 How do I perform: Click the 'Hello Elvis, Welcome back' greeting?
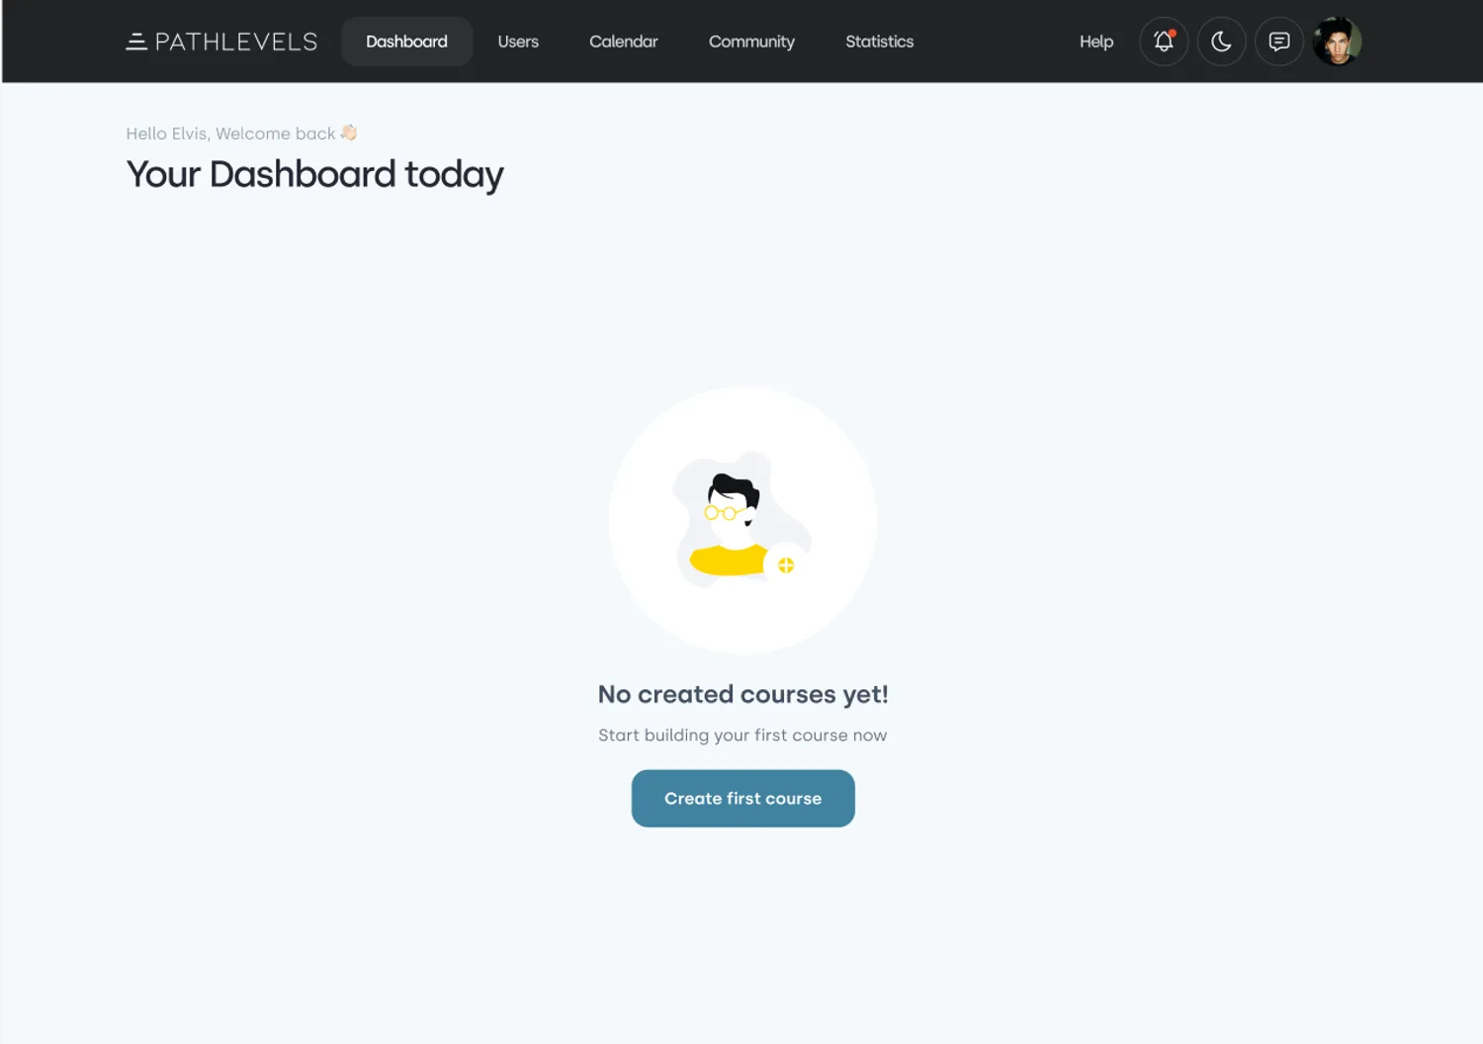pos(230,133)
